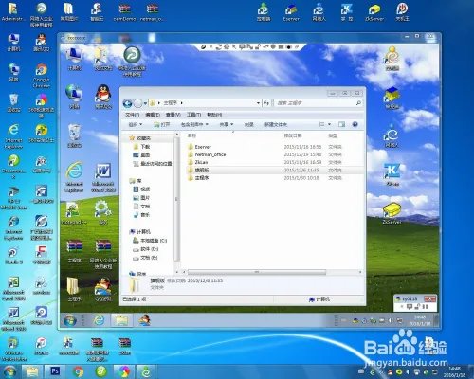
Task: Open the Eserver shortcut on local desktop top row
Action: pyautogui.click(x=291, y=12)
